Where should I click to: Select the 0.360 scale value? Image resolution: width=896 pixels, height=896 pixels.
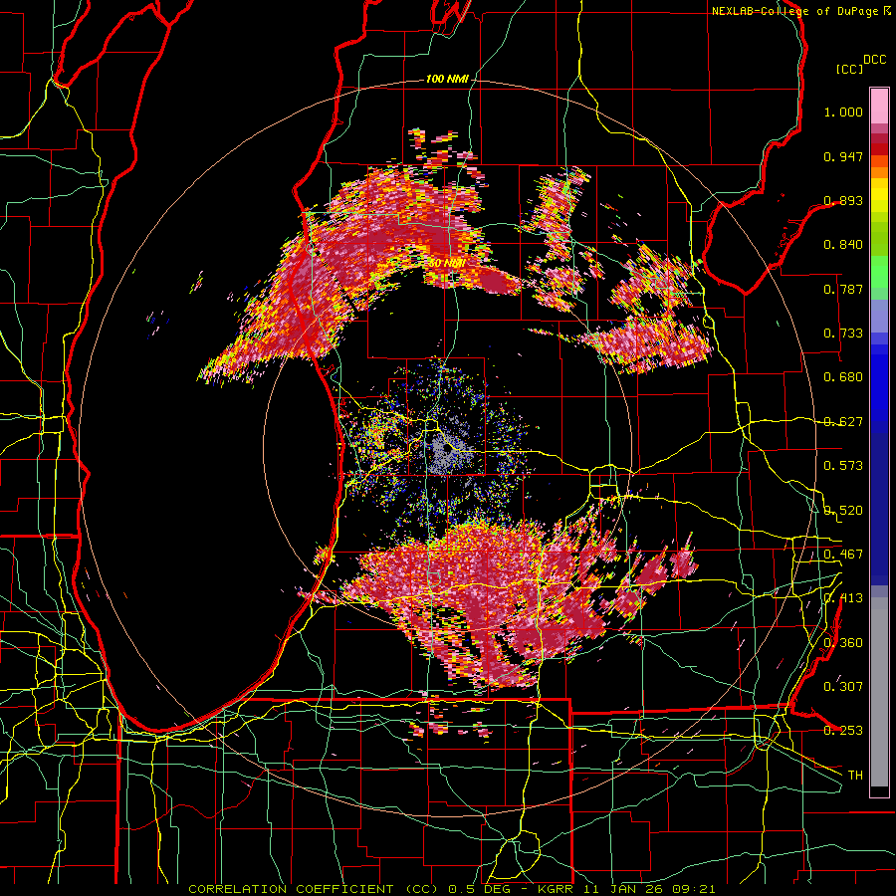843,643
